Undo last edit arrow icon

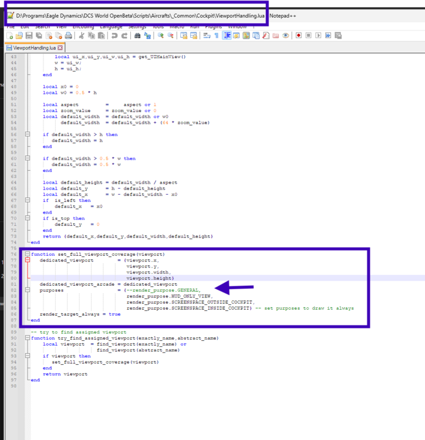(114, 36)
